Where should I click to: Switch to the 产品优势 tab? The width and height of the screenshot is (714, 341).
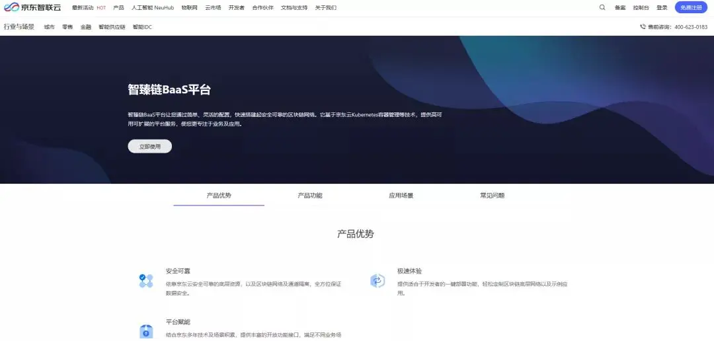pyautogui.click(x=219, y=196)
